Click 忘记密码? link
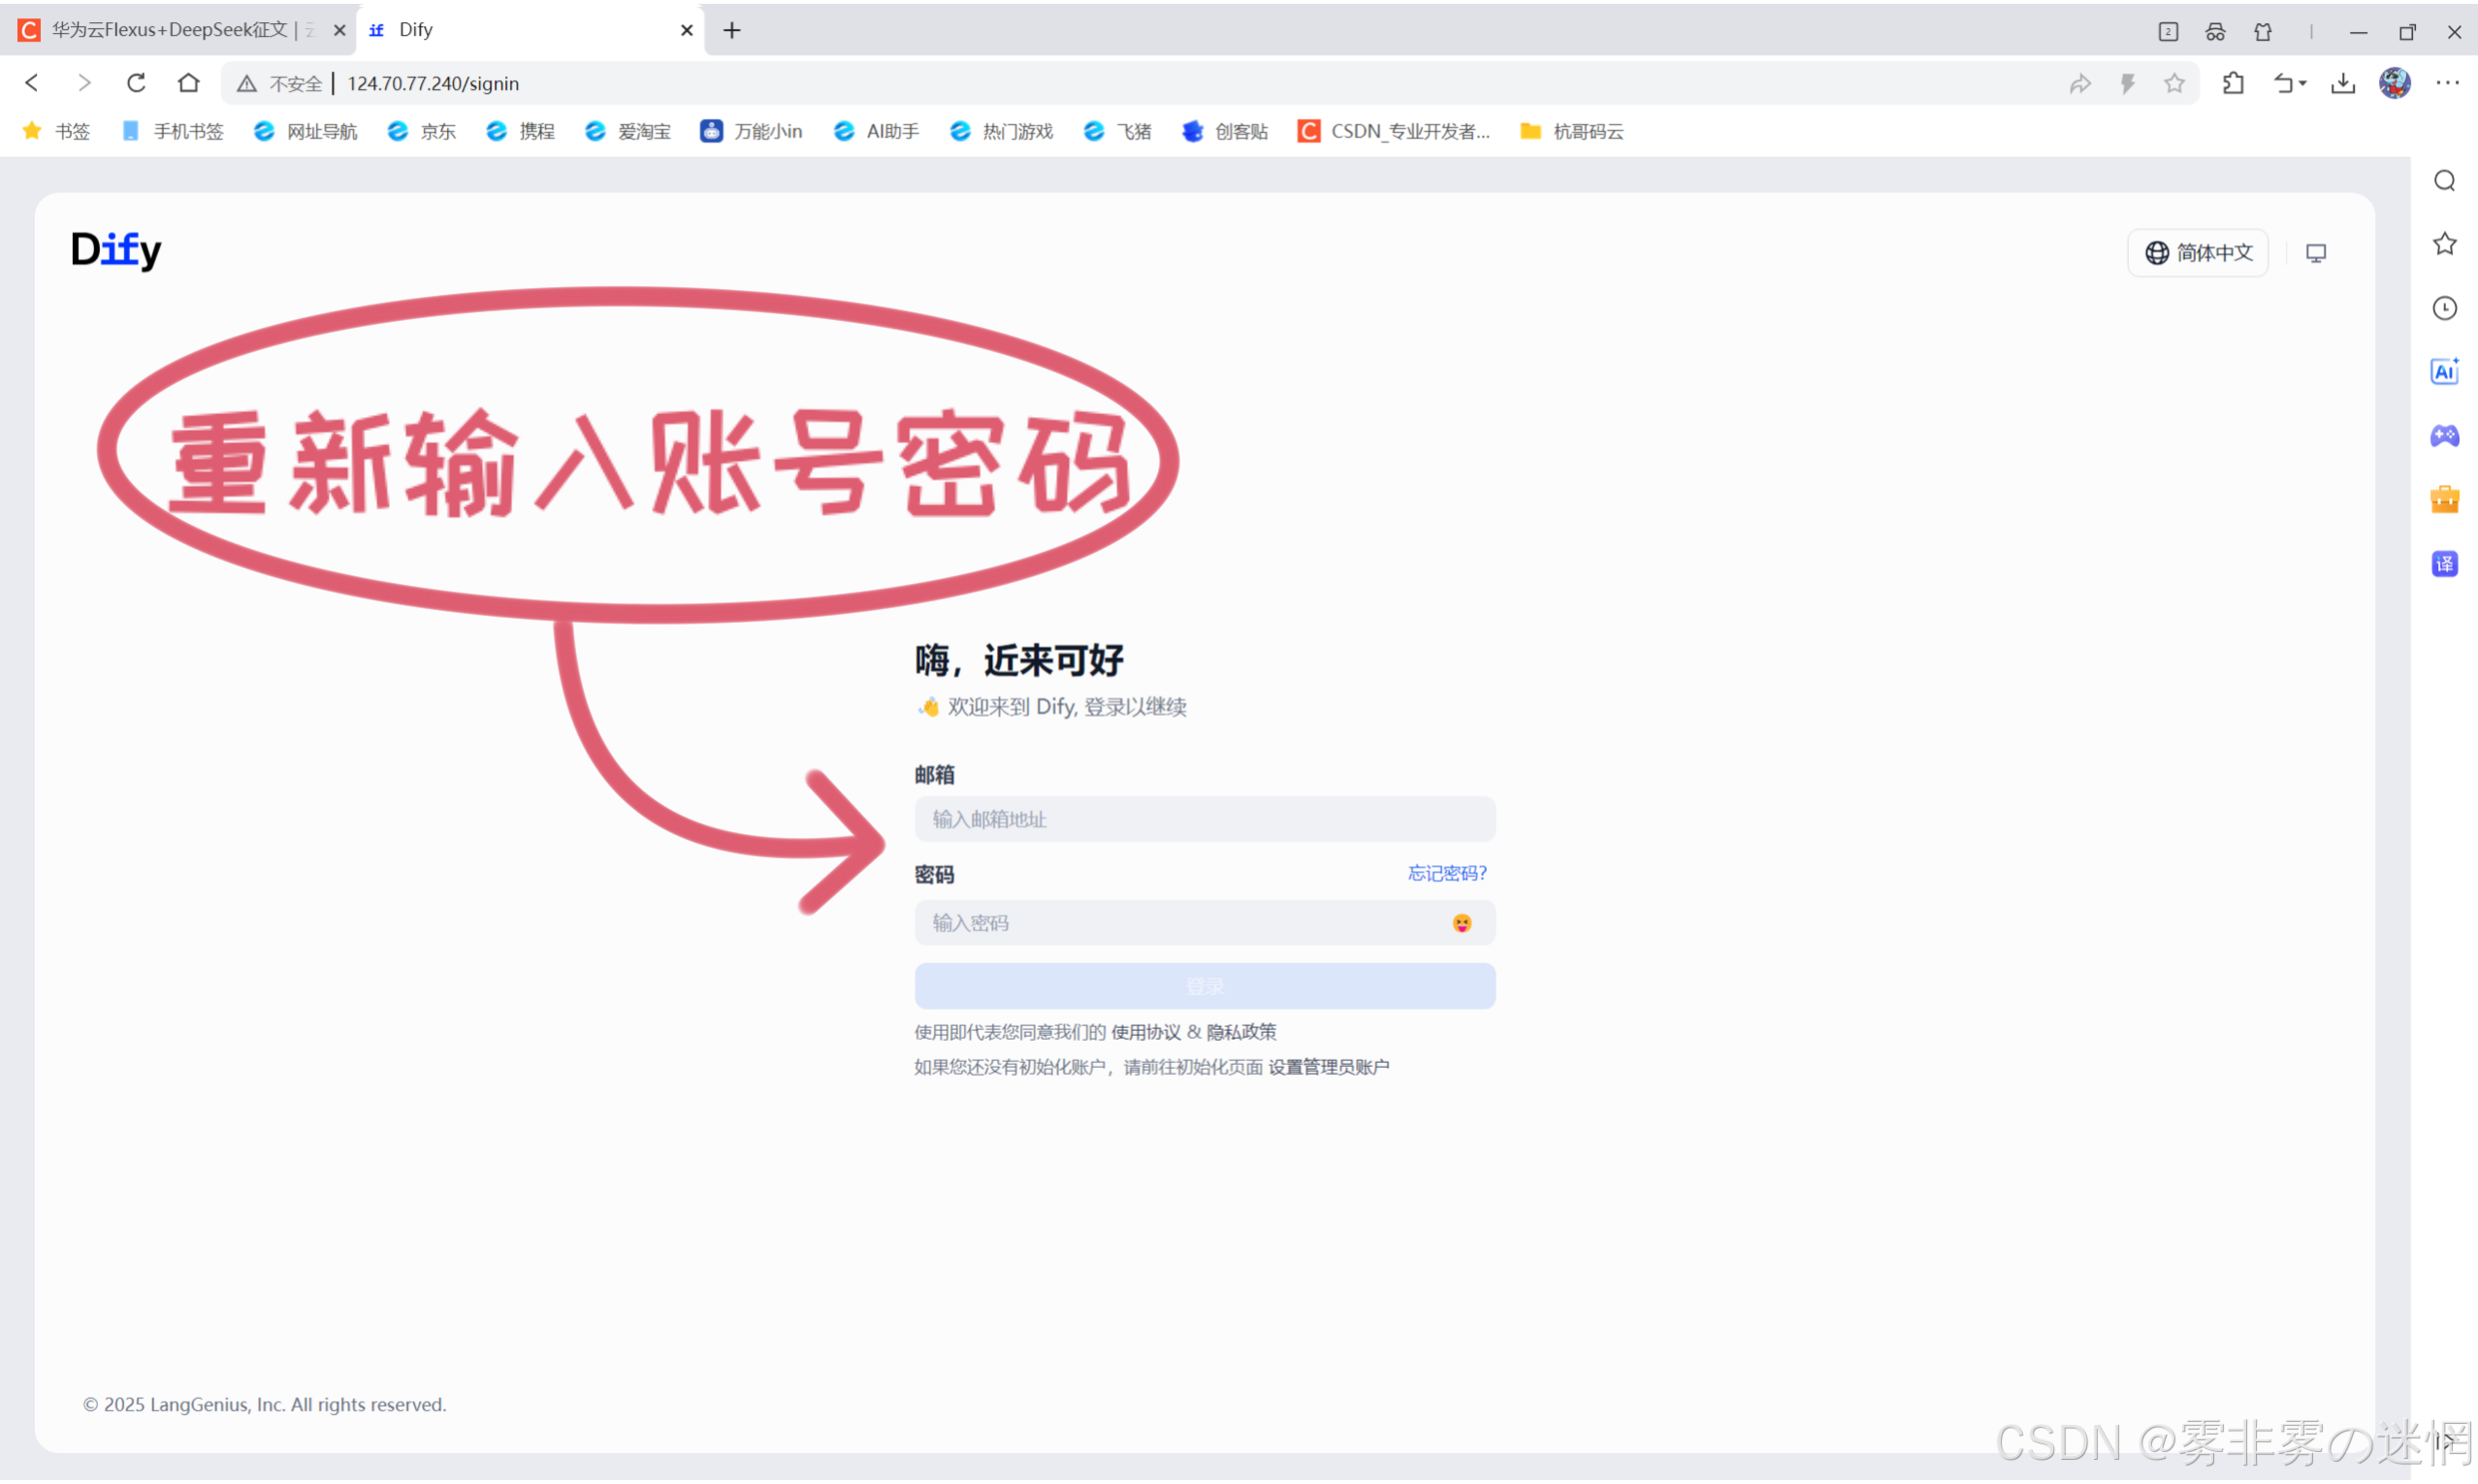Viewport: 2478px width, 1484px height. click(1446, 873)
